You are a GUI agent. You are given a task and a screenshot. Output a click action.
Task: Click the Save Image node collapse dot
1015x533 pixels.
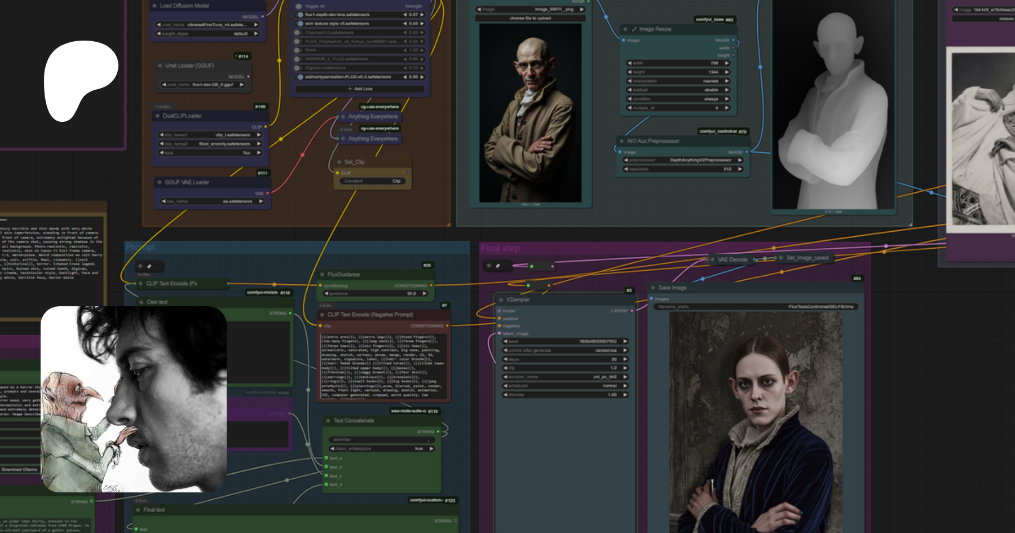coord(652,288)
